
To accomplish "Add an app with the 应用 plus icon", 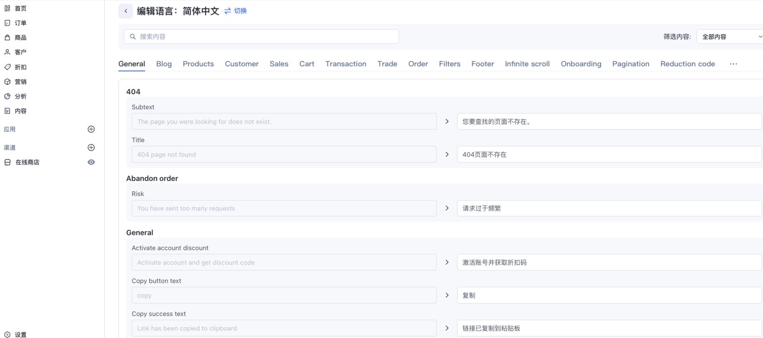I will point(91,129).
